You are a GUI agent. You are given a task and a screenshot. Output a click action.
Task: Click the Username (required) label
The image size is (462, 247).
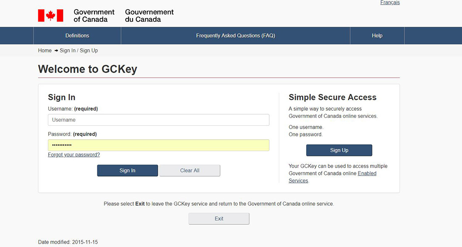73,109
